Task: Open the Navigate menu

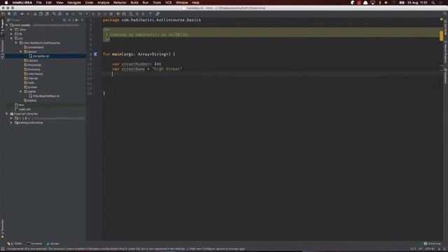Action: click(74, 3)
